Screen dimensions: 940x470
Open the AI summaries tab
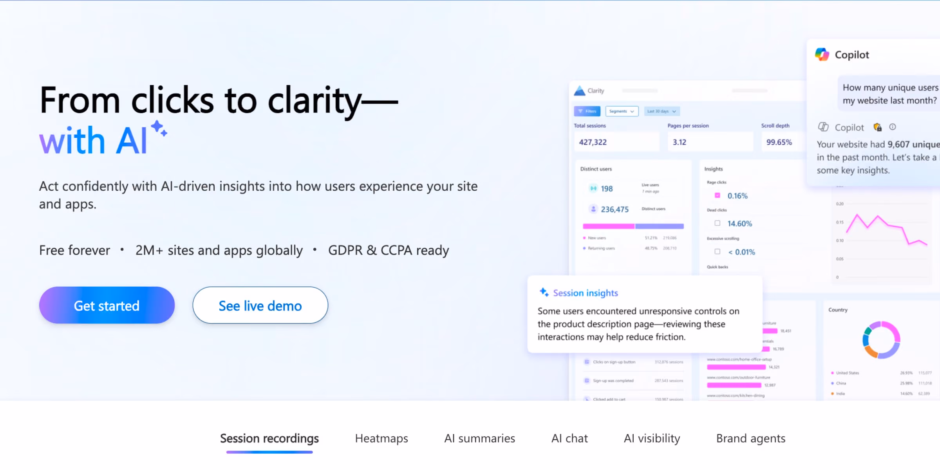click(480, 438)
